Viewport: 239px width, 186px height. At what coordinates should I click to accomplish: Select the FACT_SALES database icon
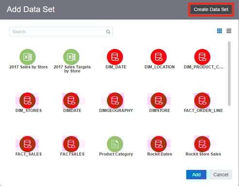coord(28,144)
